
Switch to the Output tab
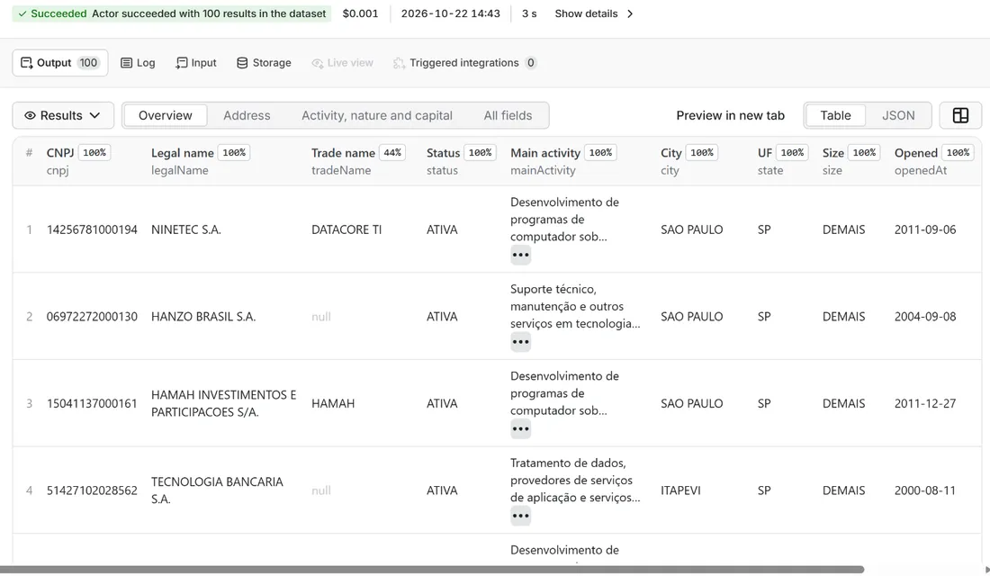tap(60, 62)
